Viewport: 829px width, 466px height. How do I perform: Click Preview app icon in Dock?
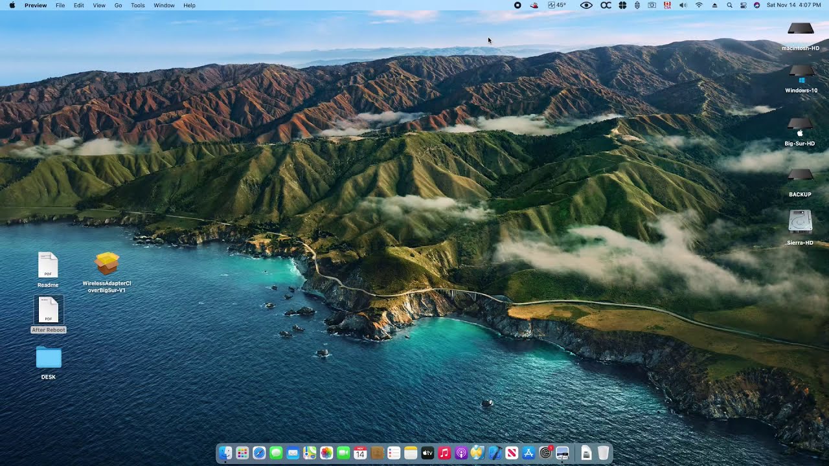(x=562, y=453)
